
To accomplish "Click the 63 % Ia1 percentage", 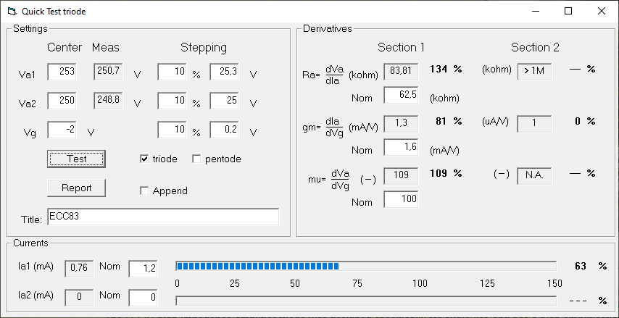I will point(591,266).
